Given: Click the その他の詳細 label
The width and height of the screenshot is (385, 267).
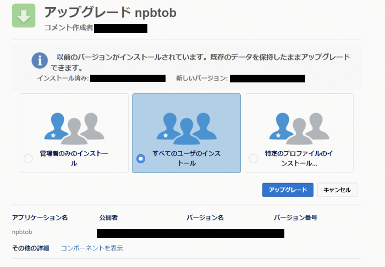Looking at the screenshot, I should [30, 248].
